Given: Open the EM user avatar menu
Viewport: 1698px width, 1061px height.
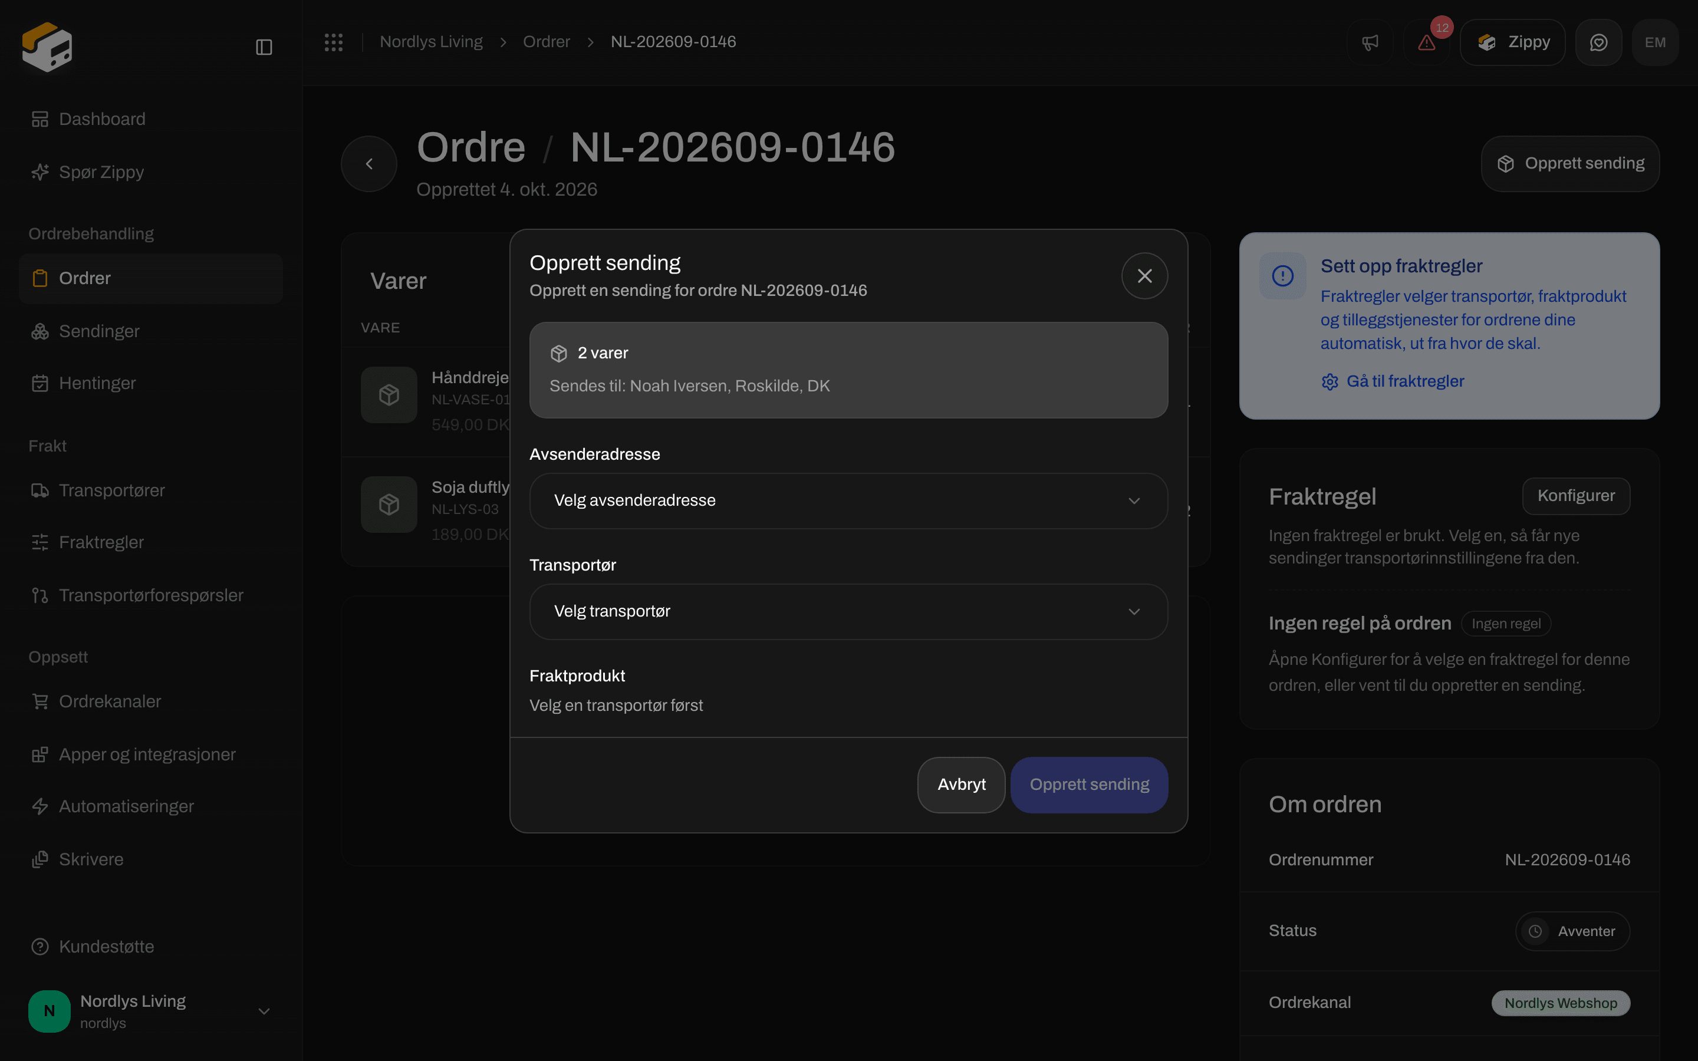Looking at the screenshot, I should click(1655, 42).
